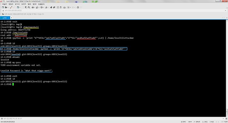Click the color scheme icon
This screenshot has height=123, width=228.
click(x=37, y=7)
